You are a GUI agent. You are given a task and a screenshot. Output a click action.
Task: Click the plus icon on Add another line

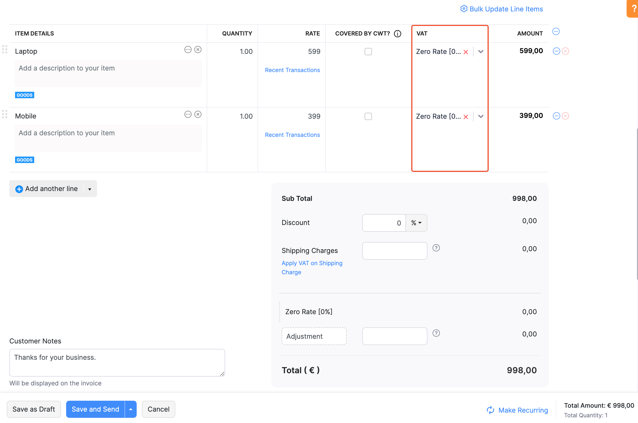pyautogui.click(x=19, y=189)
